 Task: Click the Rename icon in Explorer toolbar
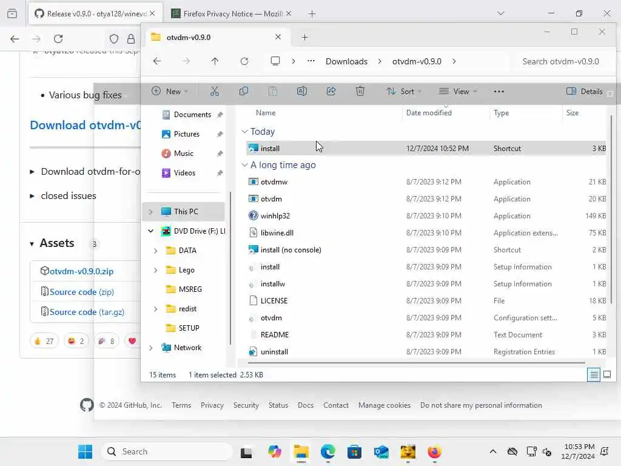point(302,92)
